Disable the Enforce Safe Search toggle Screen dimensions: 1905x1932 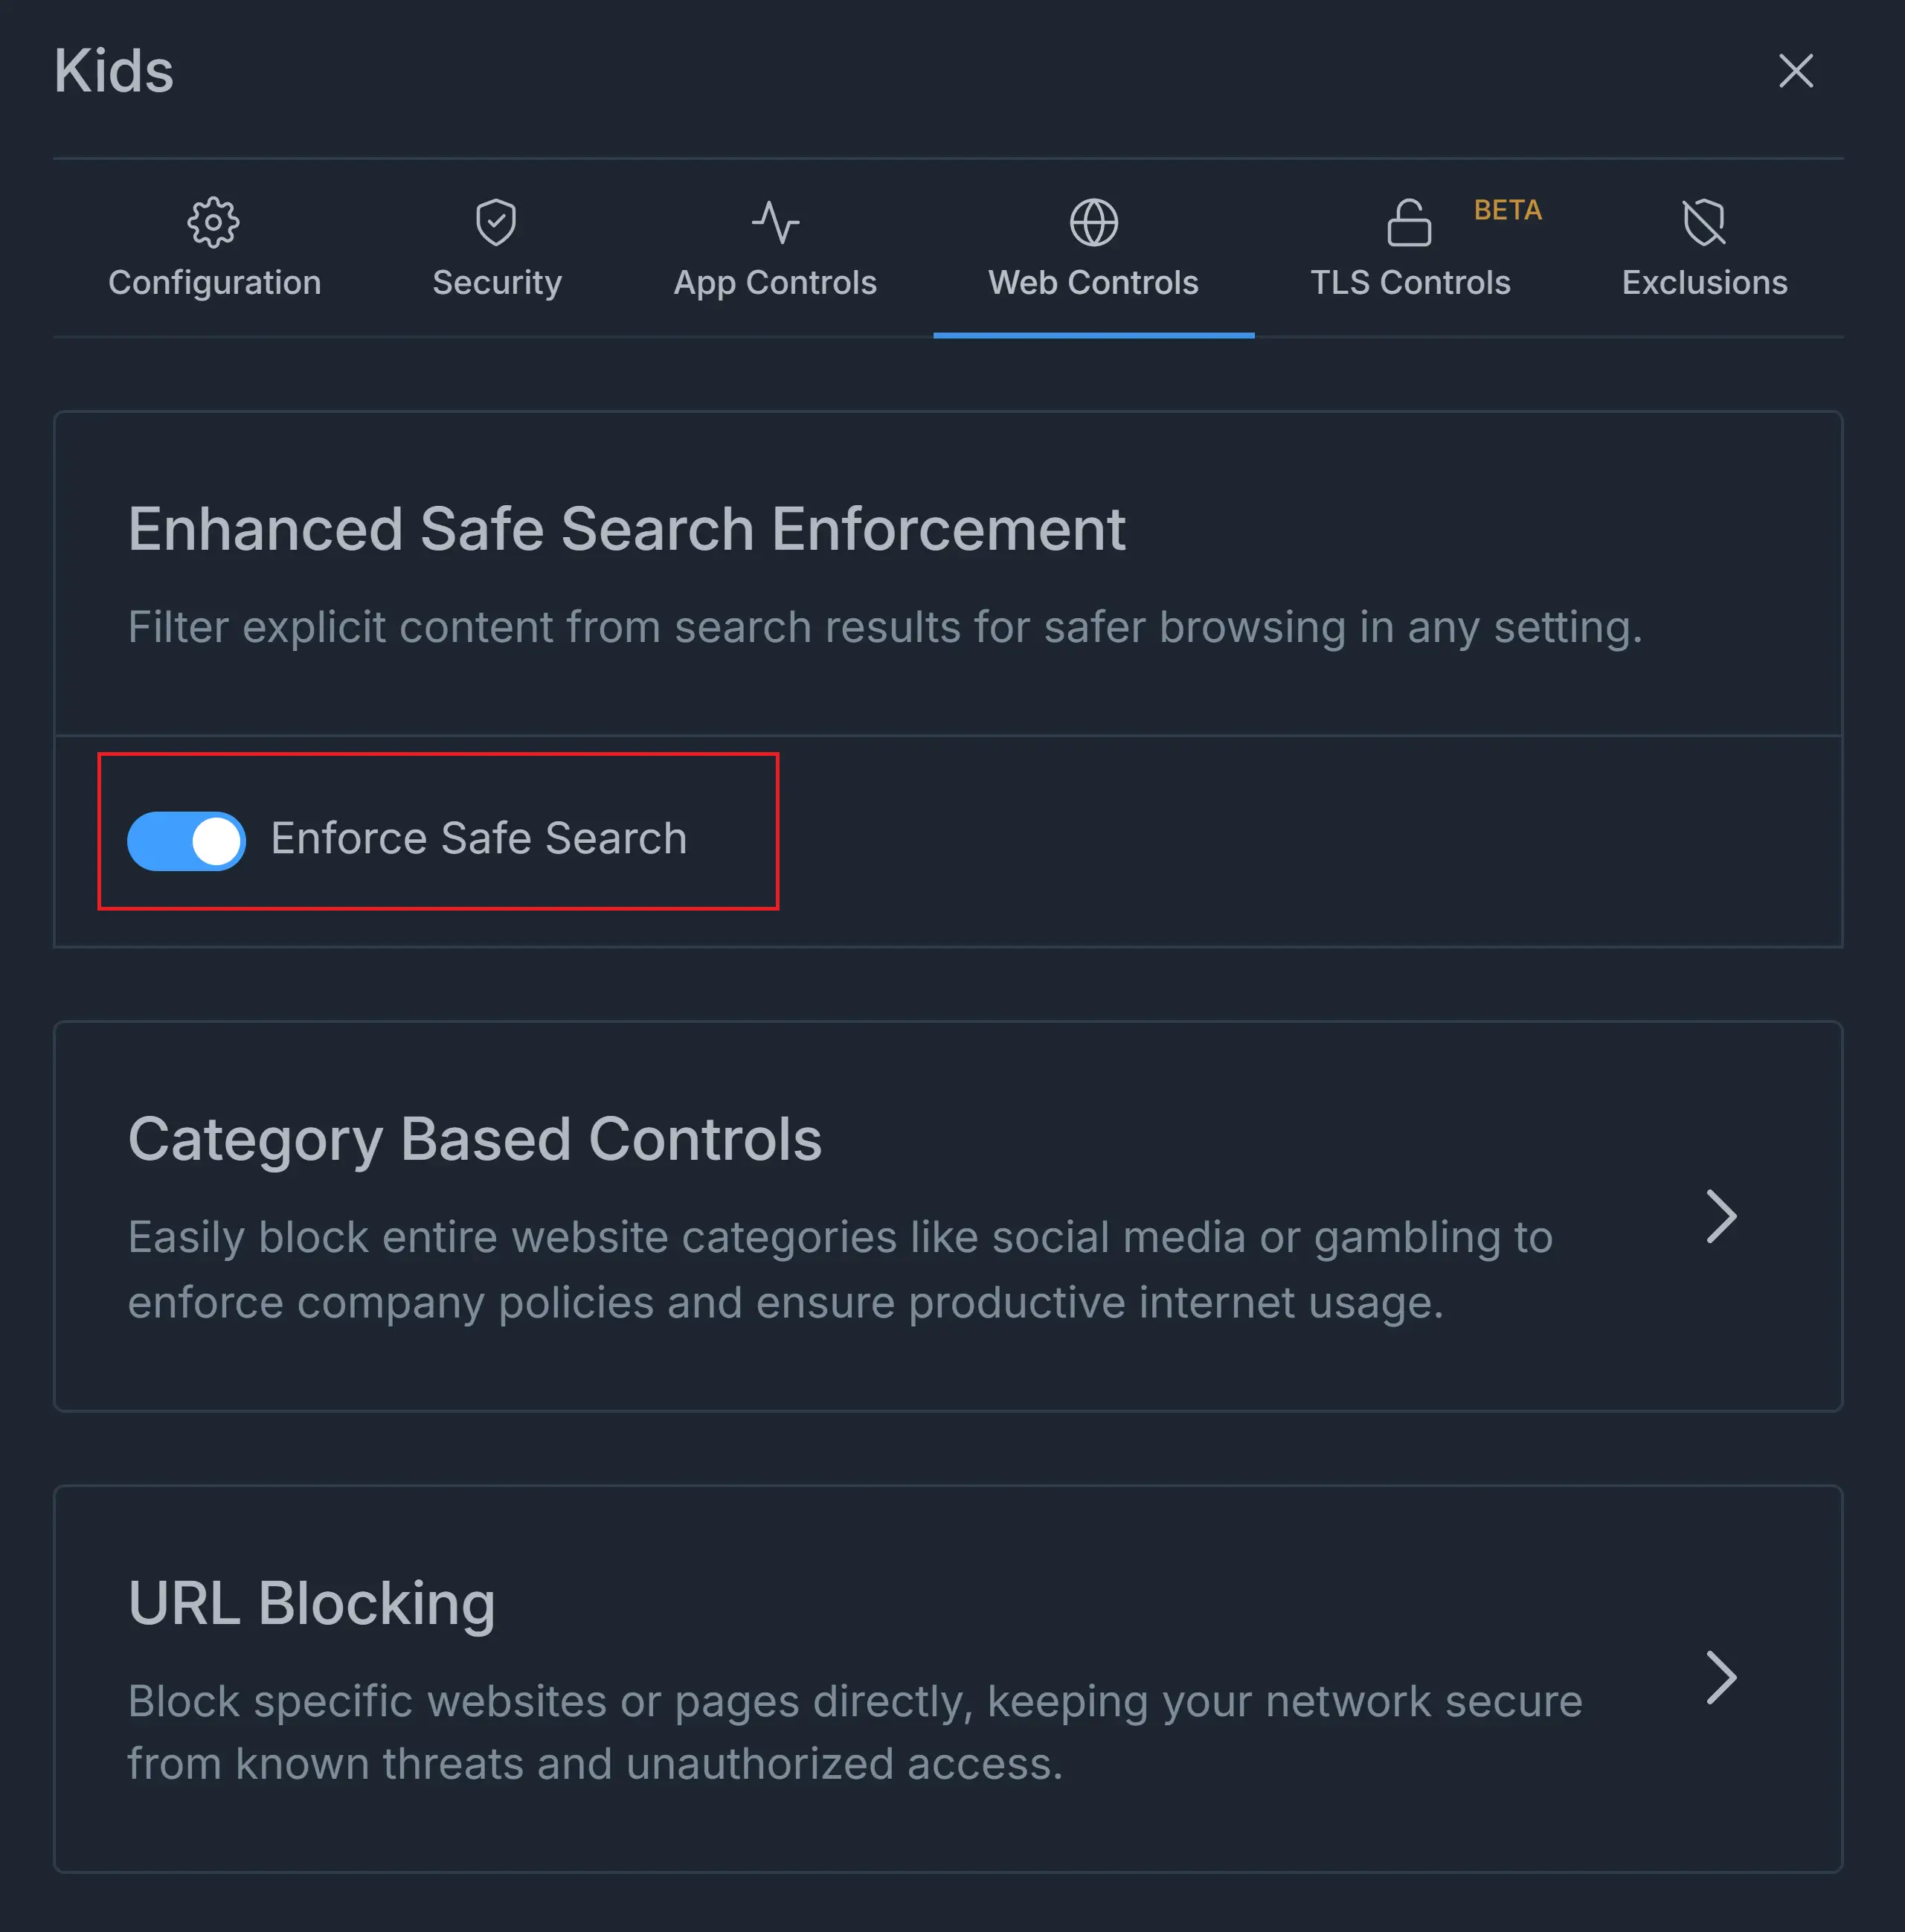coord(185,840)
